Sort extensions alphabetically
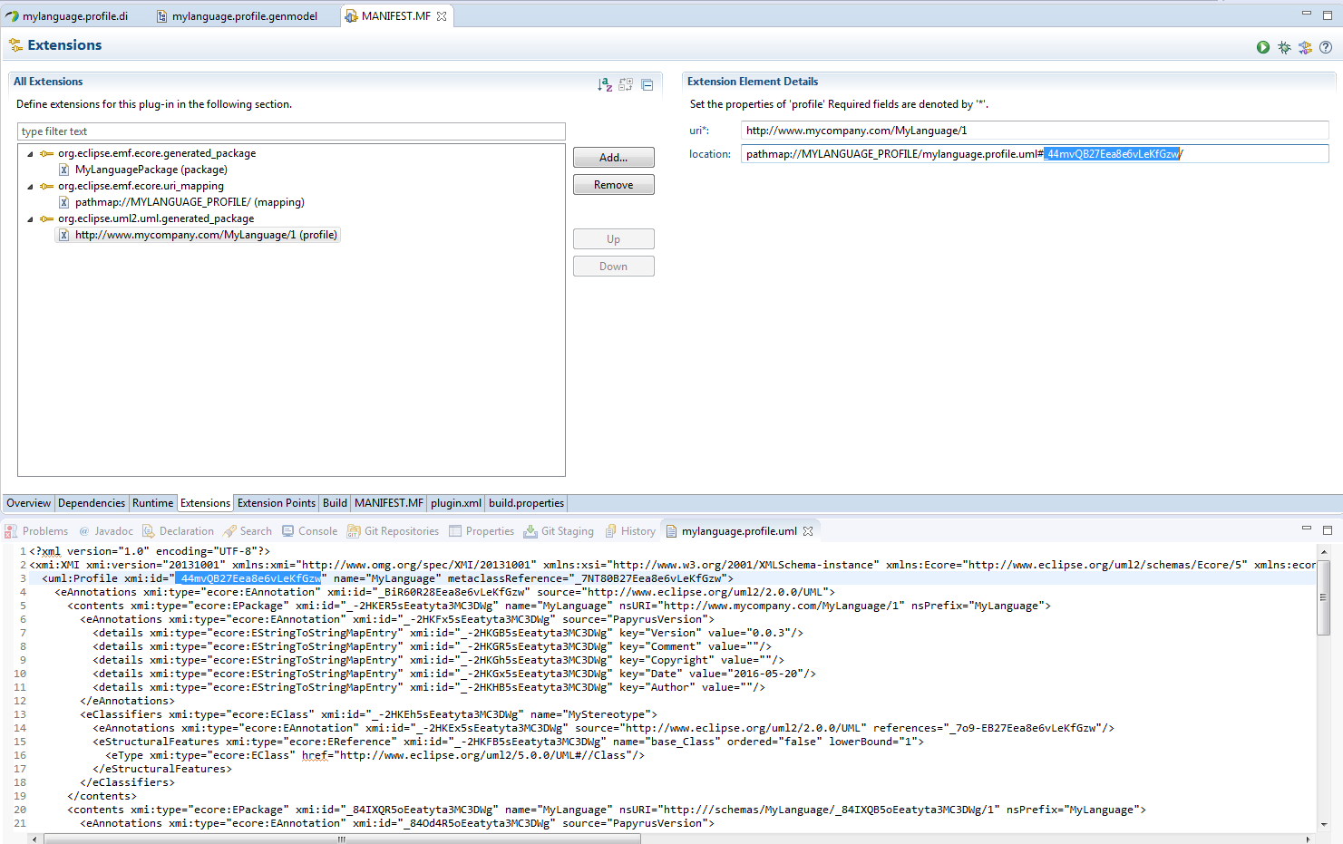The image size is (1343, 844). tap(605, 84)
